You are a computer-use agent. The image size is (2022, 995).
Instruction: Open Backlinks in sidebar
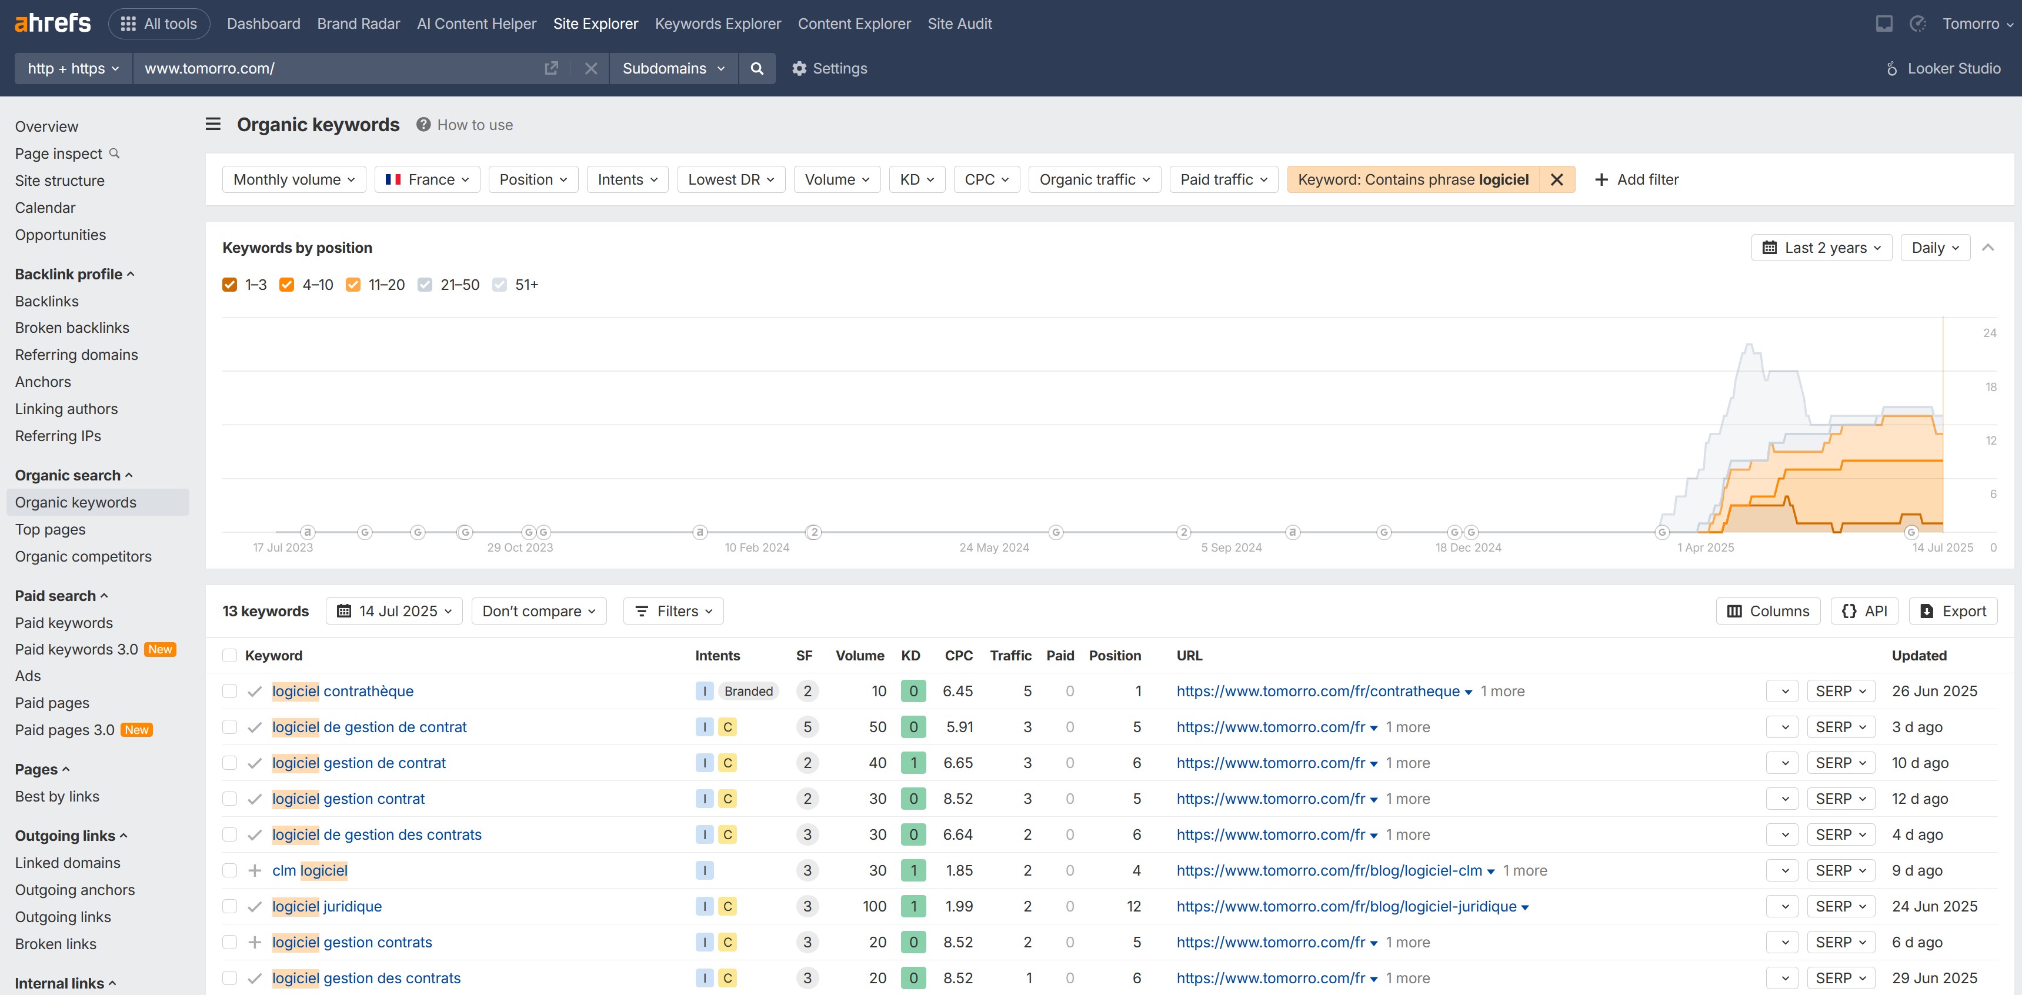[x=47, y=301]
